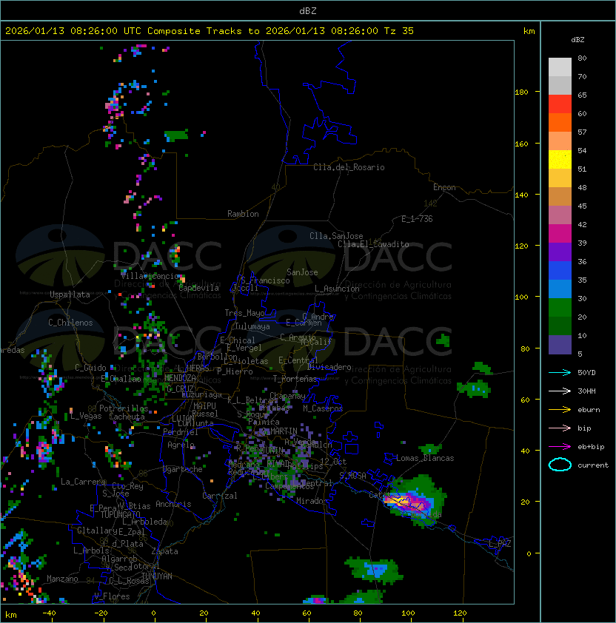
Task: Click the cyan 'current' ellipse legend icon
Action: point(560,465)
